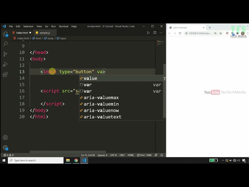Viewport: 249px width, 187px height.
Task: Go forward in Chrome browser
Action: pos(175,33)
